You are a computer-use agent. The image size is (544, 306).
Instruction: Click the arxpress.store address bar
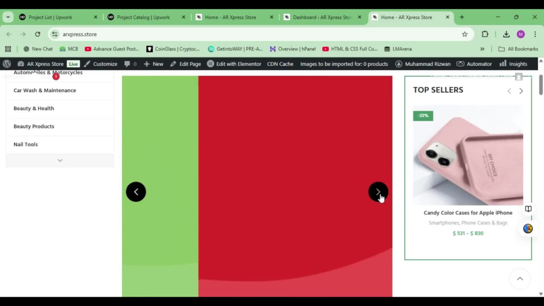point(260,34)
